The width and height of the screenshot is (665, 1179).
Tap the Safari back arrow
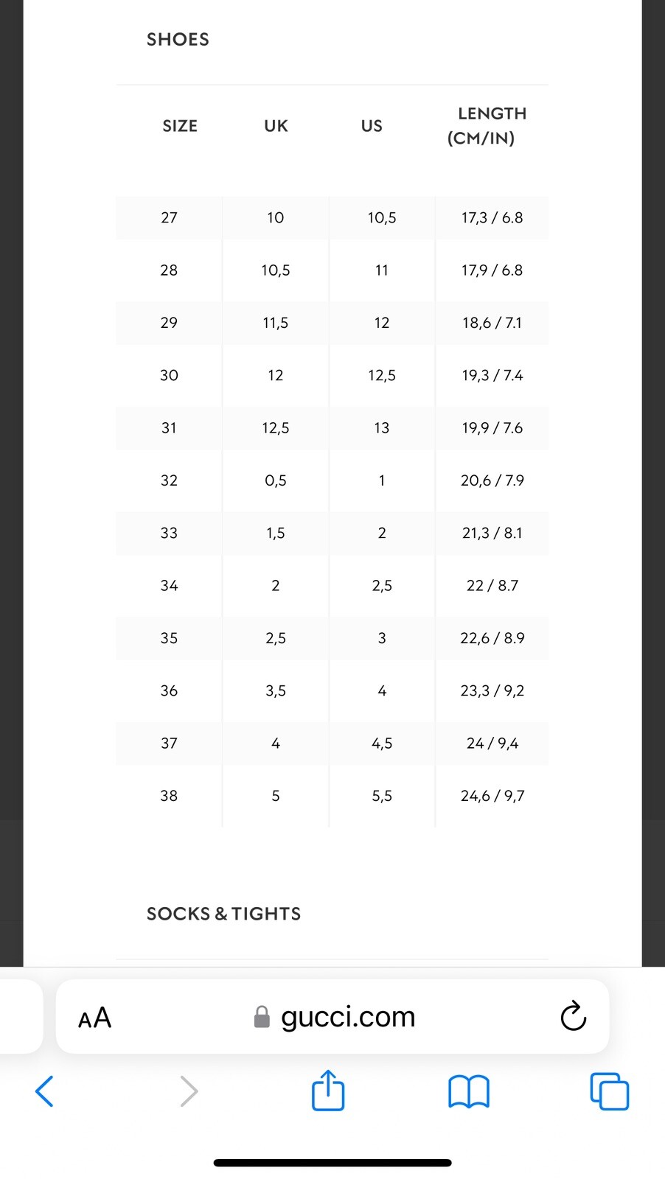coord(44,1091)
